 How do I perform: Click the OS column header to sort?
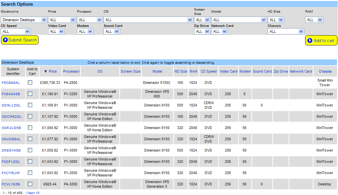(x=100, y=71)
